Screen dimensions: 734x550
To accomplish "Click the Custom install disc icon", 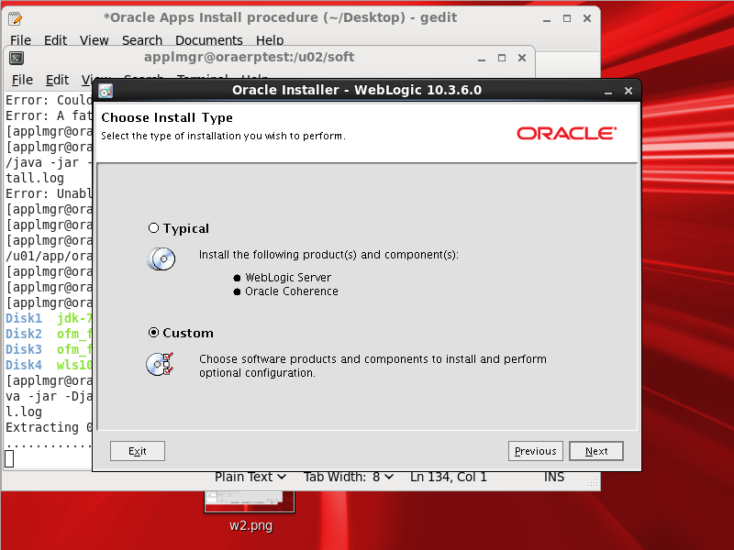I will (160, 364).
